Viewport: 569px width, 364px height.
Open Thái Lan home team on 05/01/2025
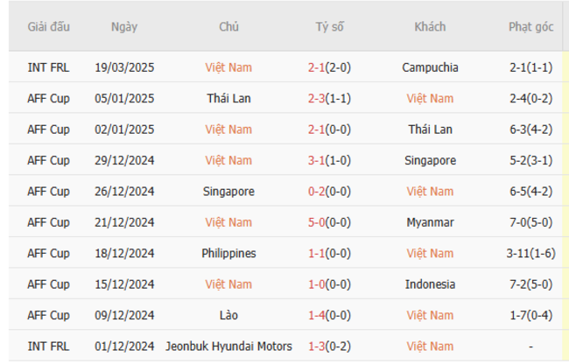[228, 99]
